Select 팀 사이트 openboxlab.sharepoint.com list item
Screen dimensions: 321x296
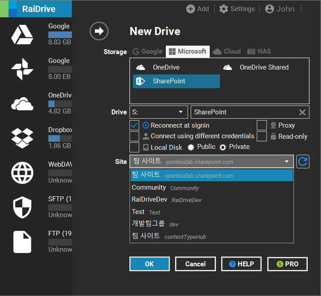(211, 175)
